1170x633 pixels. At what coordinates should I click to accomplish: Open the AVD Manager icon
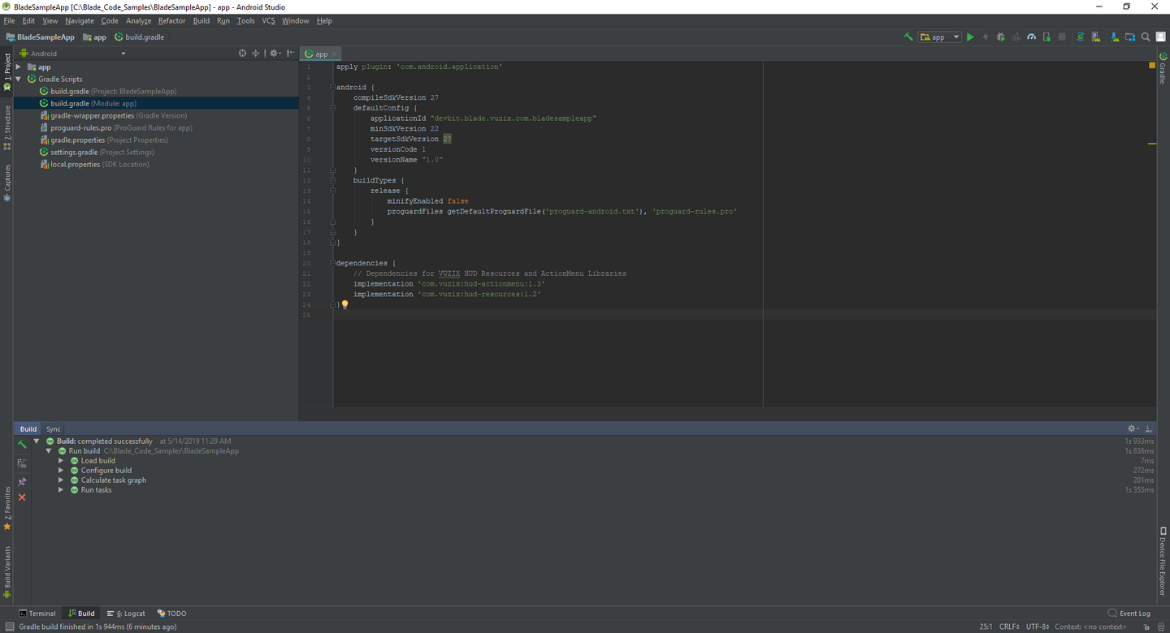(x=1096, y=37)
